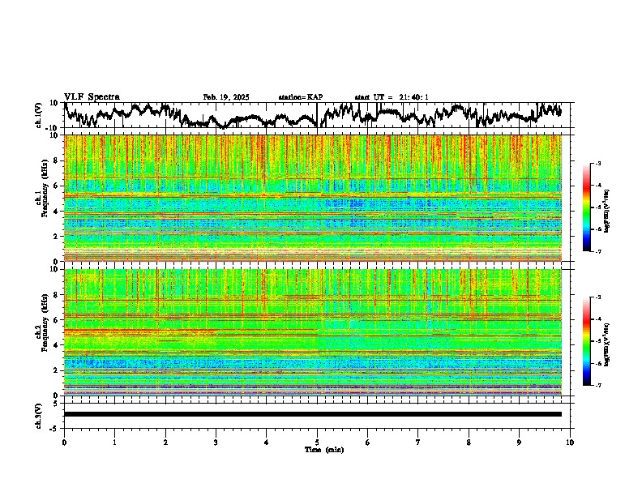Click the "8" kHz tick of ch.2 spectrogram

point(58,295)
